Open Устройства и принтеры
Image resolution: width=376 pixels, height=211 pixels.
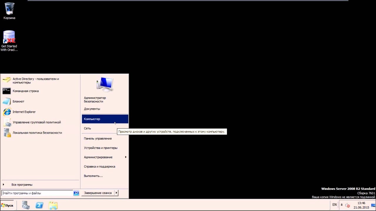[x=101, y=148]
